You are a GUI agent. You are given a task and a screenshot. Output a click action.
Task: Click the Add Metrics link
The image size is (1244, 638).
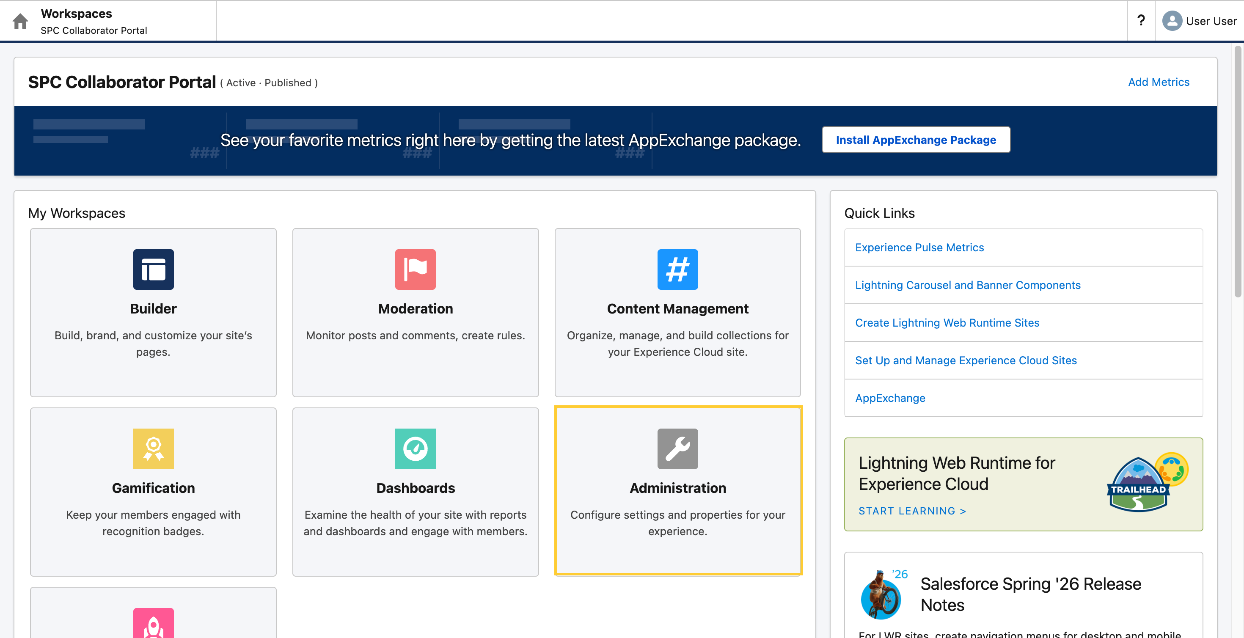click(1159, 82)
